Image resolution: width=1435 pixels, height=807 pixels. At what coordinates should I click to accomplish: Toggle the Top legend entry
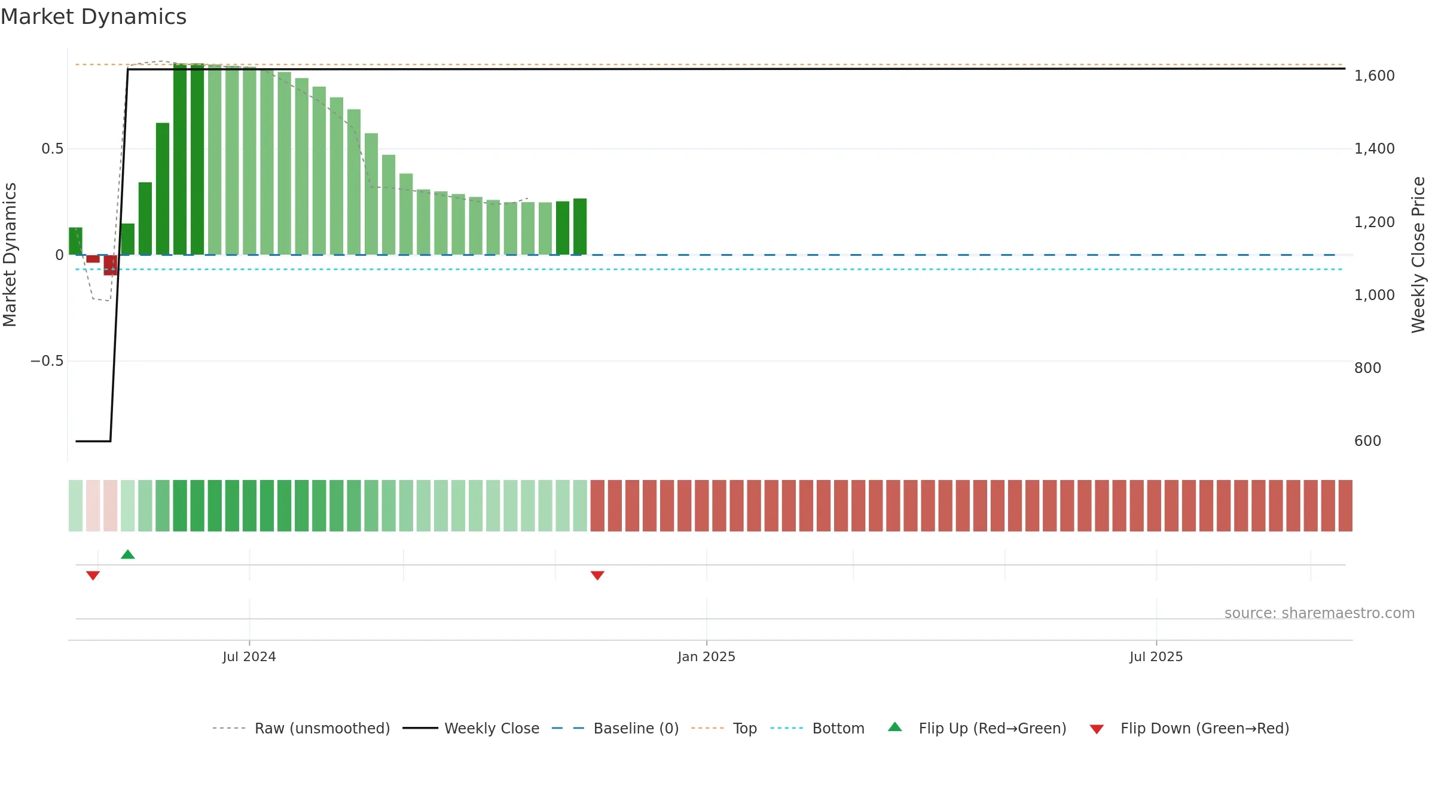click(724, 728)
